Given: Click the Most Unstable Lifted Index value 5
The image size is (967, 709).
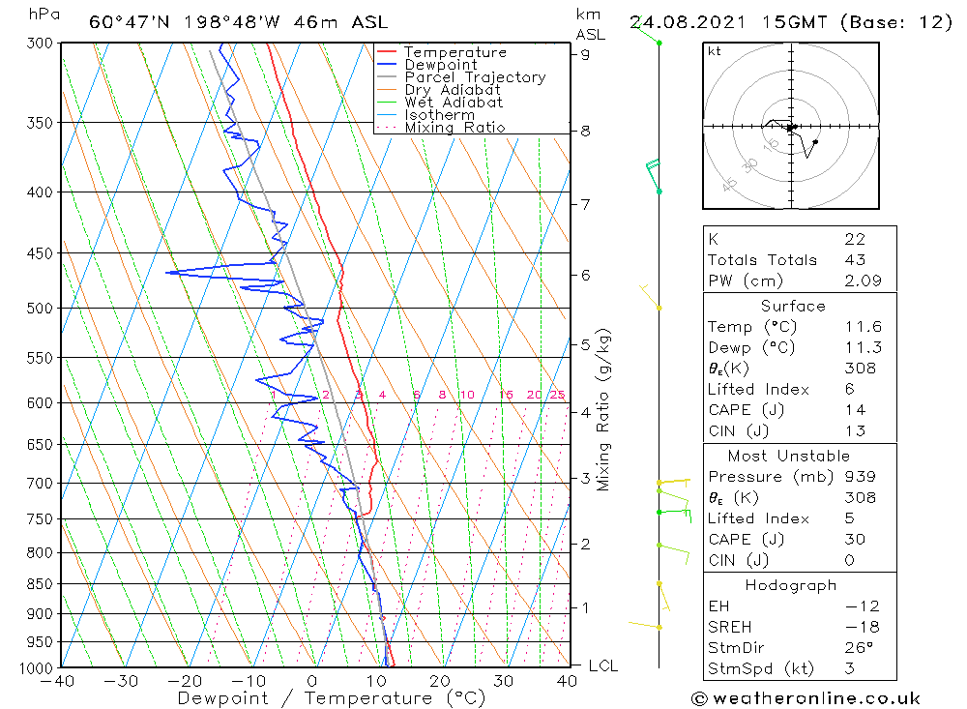Looking at the screenshot, I should click(850, 518).
